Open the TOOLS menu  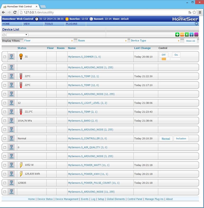click(49, 24)
